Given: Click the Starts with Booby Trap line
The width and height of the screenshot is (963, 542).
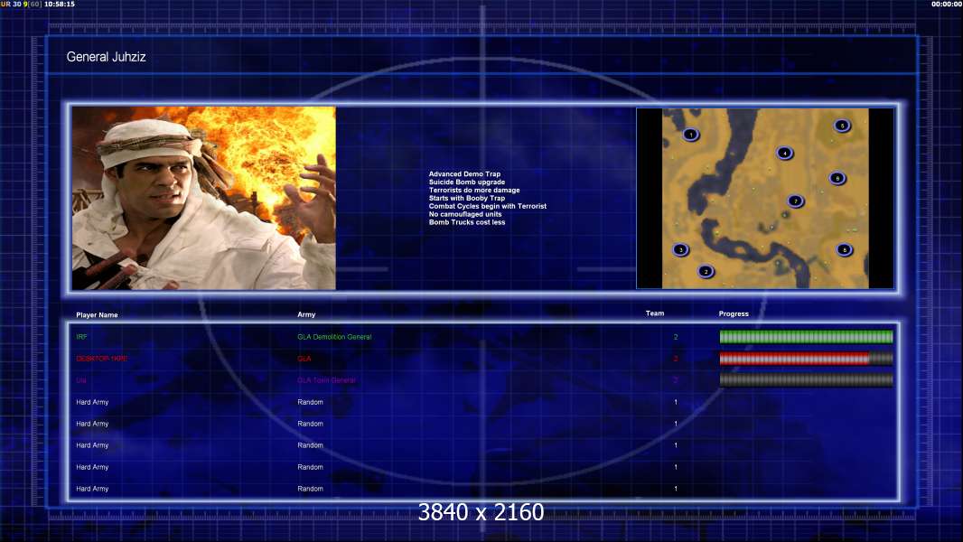Looking at the screenshot, I should click(467, 198).
